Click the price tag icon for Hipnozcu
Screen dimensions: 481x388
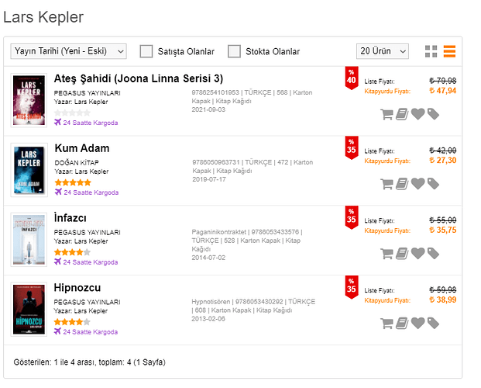[x=433, y=323]
